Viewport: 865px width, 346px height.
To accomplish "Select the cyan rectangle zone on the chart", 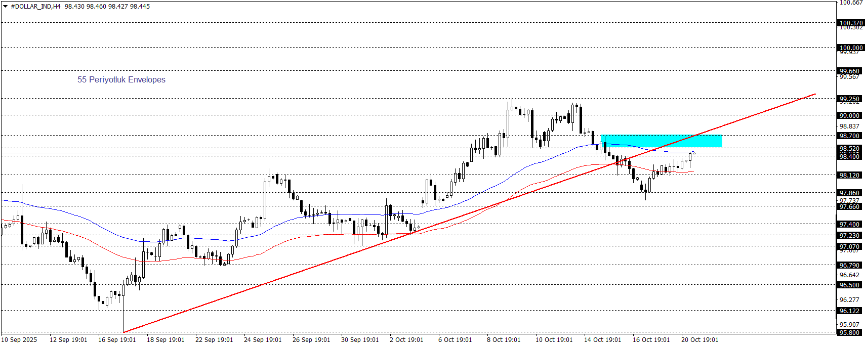I will pyautogui.click(x=661, y=141).
